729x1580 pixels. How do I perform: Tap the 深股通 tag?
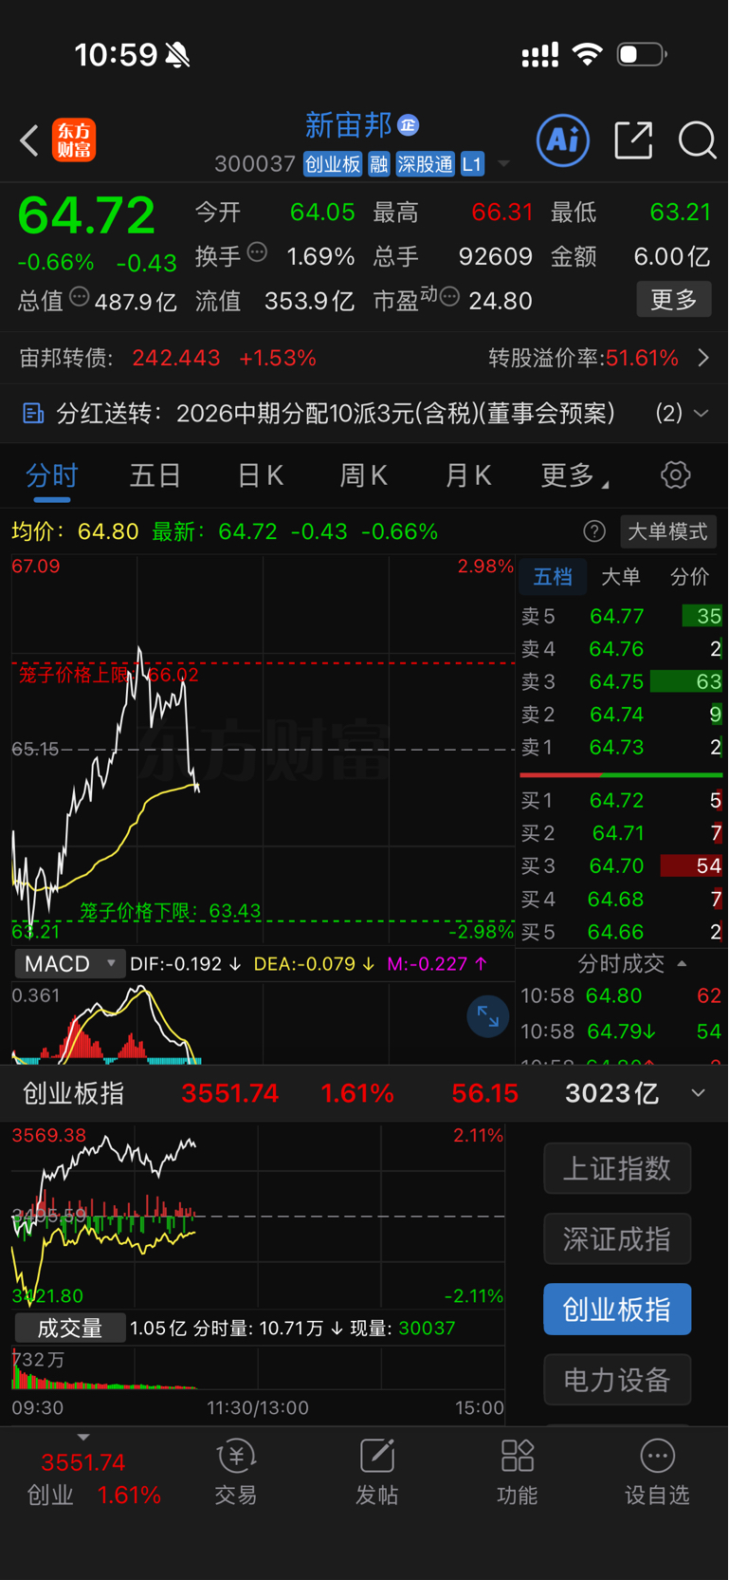point(425,164)
